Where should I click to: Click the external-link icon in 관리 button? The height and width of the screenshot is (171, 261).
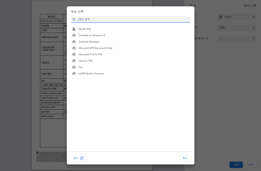pyautogui.click(x=82, y=158)
